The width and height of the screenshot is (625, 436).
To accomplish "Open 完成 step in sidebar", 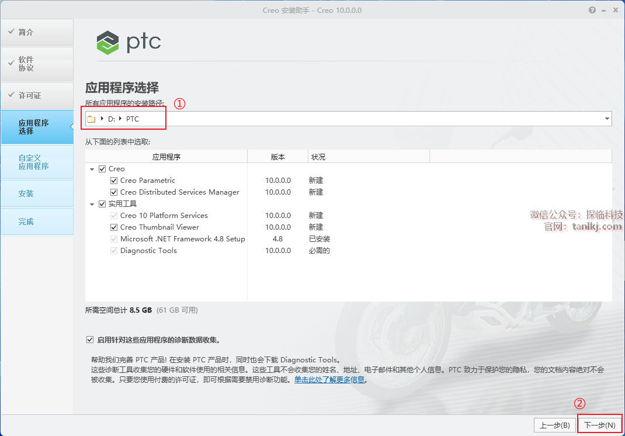I will point(37,222).
